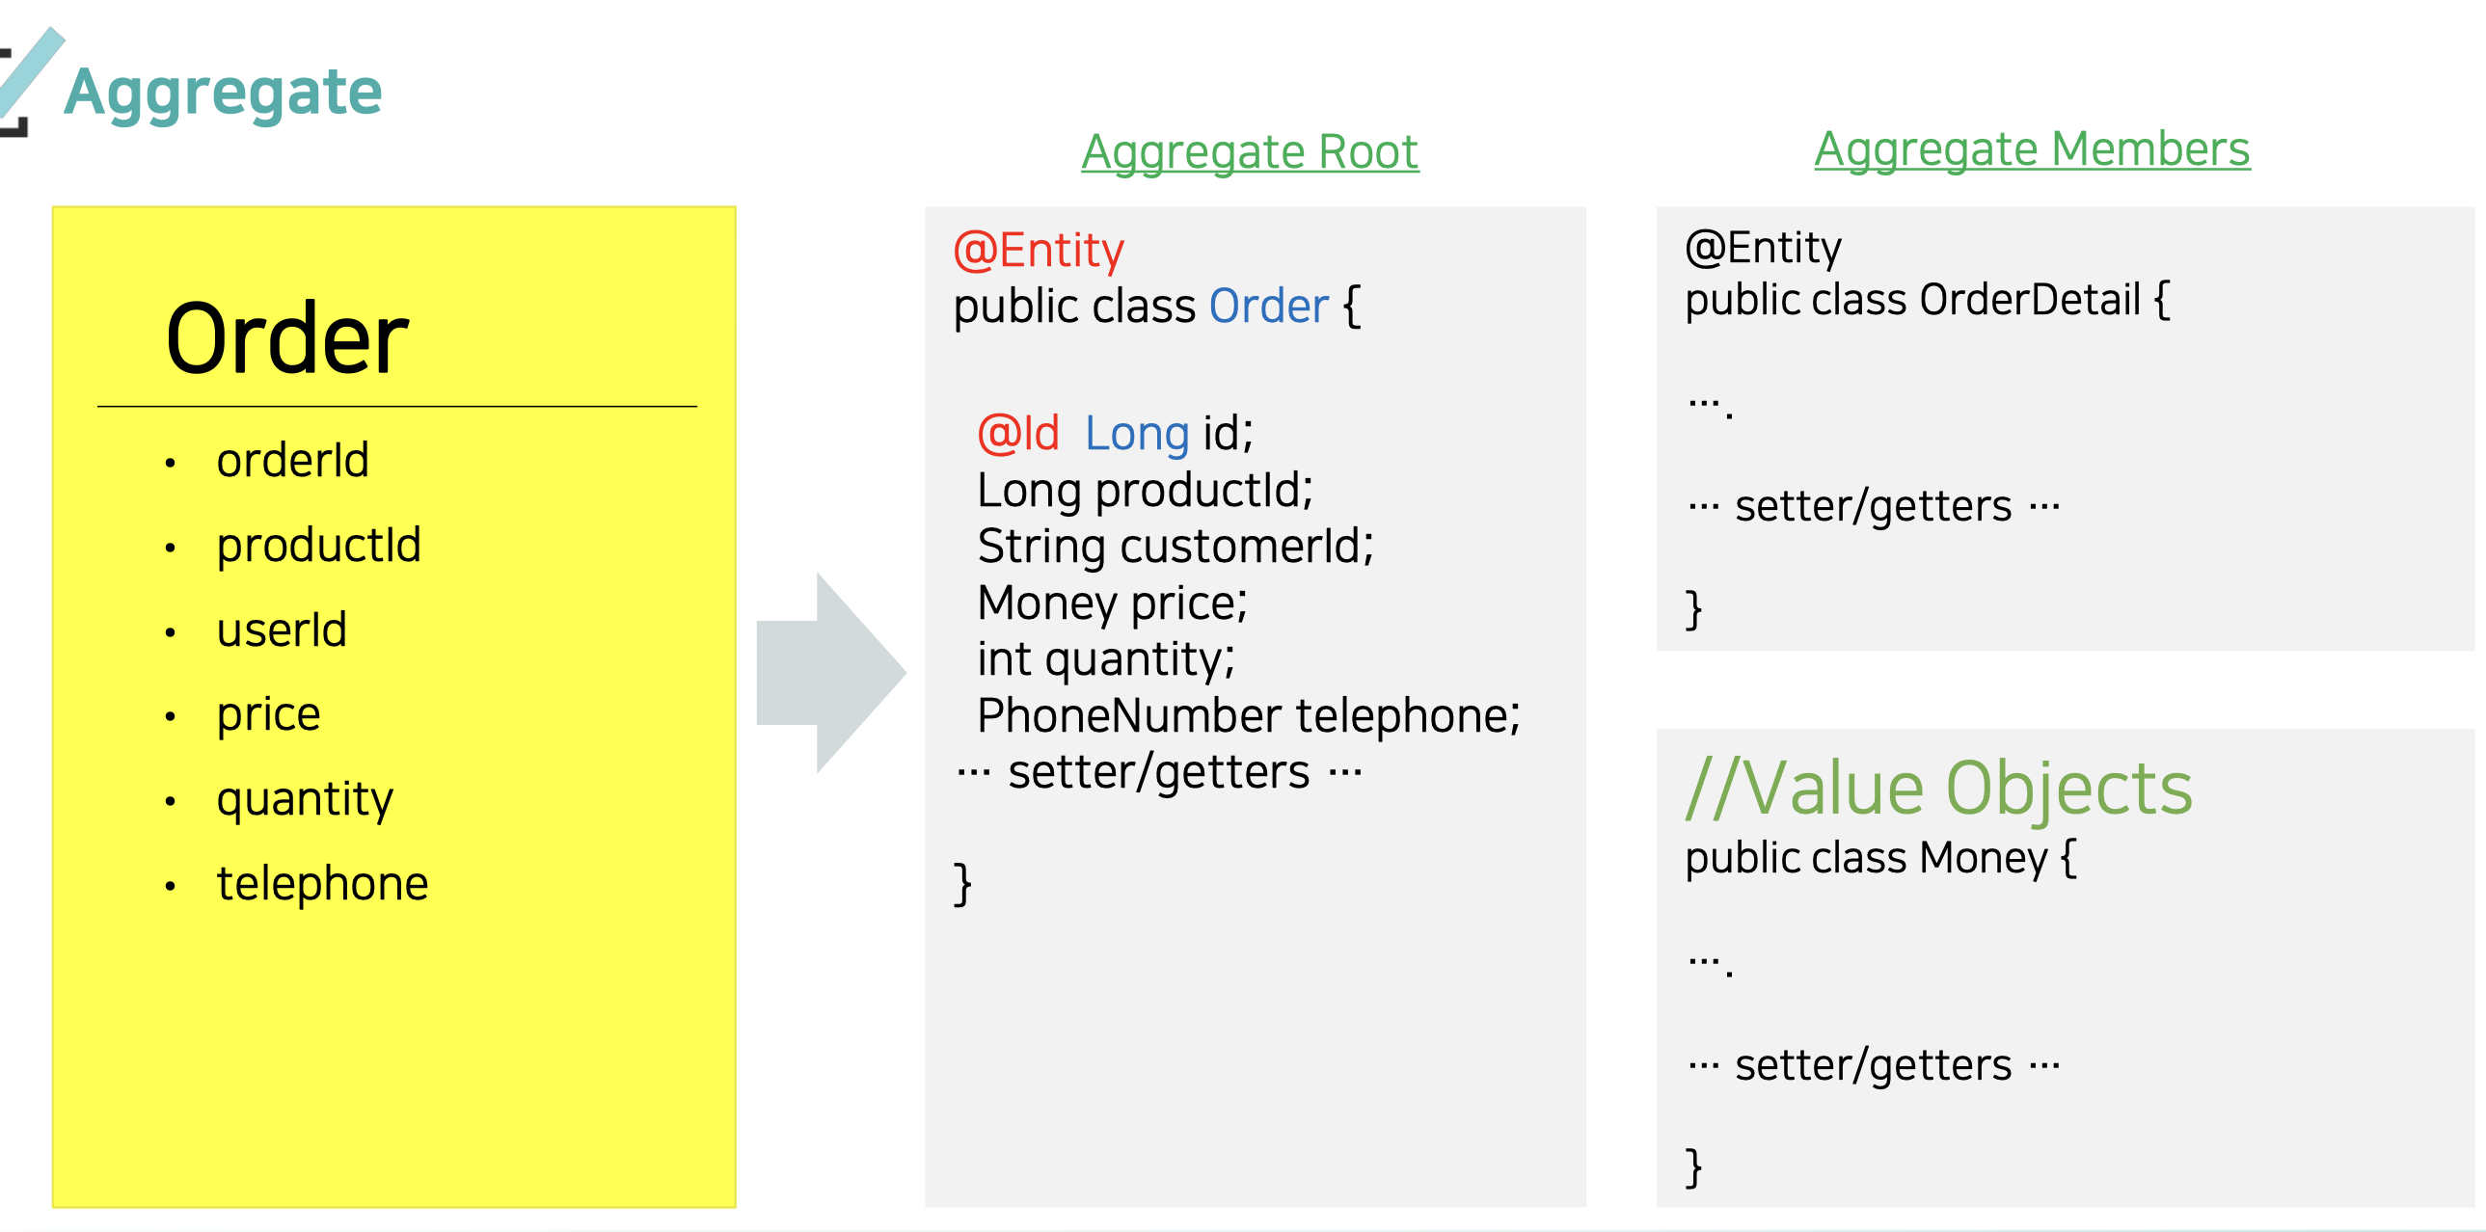Open the Aggregate Members link
2486x1232 pixels.
point(2032,149)
